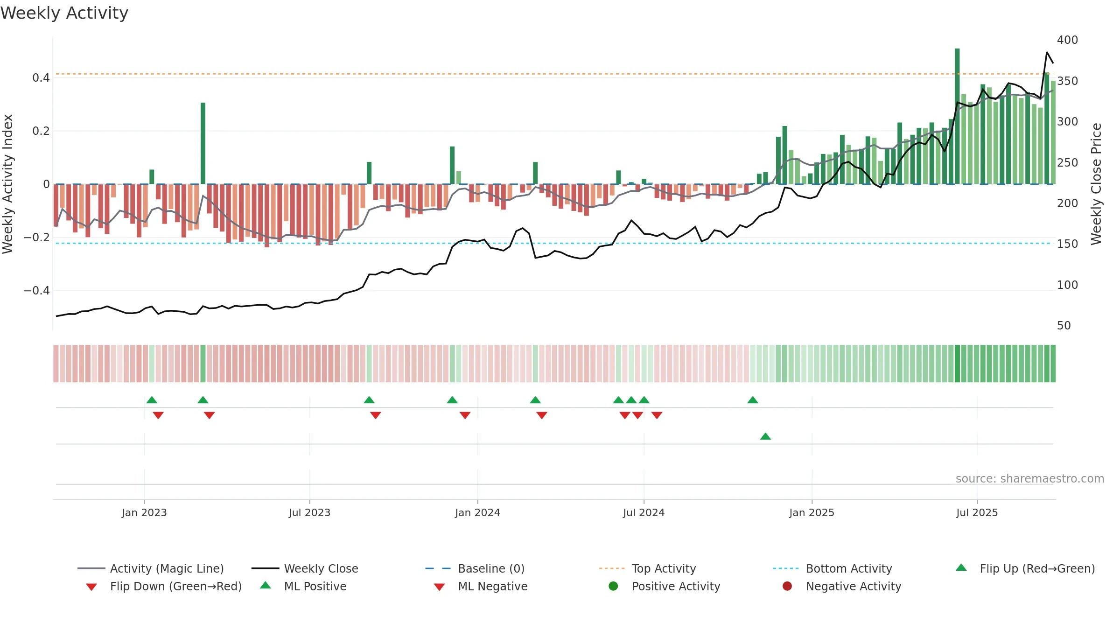Click the Jul 2024 x-axis label

(x=644, y=512)
